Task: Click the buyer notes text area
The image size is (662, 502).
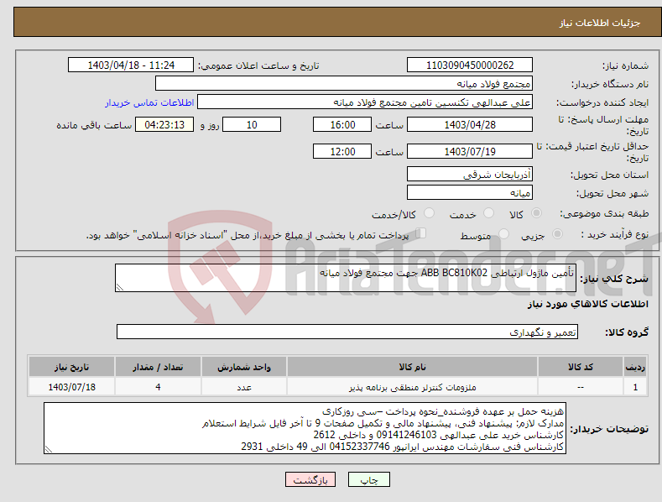Action: [x=305, y=428]
